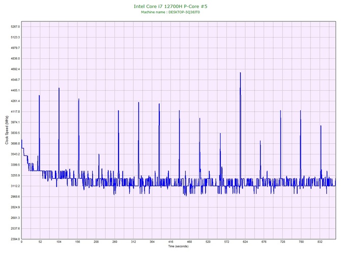This screenshot has width=341, height=255.
Task: Click the 5267.0 y-axis value
Action: (15, 27)
